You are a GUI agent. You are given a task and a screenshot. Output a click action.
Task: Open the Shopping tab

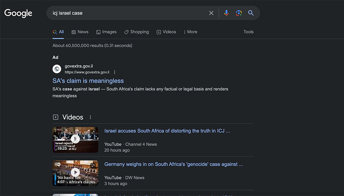(136, 32)
